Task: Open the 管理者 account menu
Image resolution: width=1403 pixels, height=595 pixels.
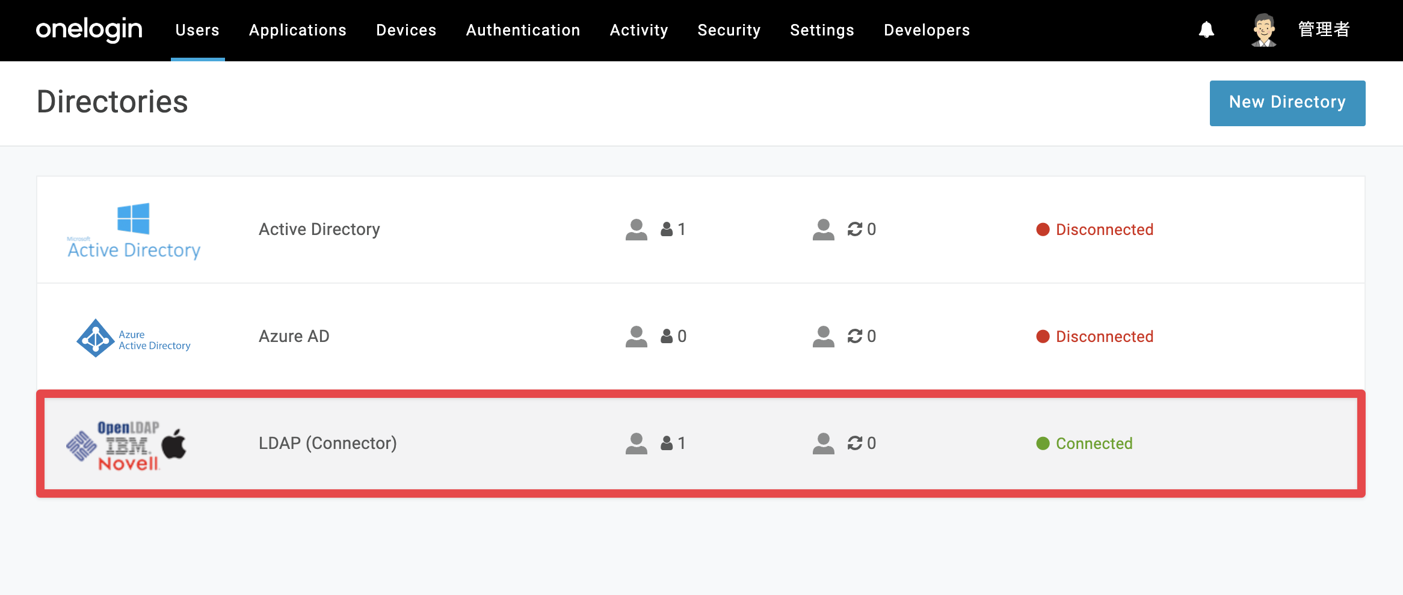Action: pos(1324,29)
